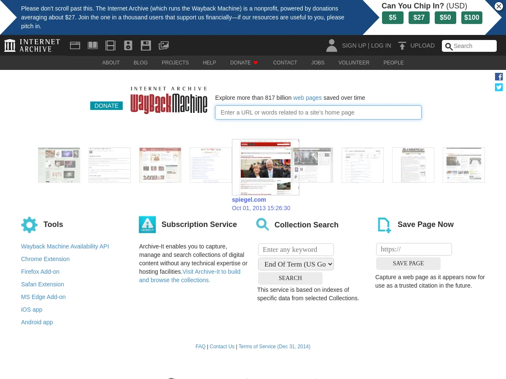This screenshot has height=379, width=506.
Task: Click the Upload icon
Action: click(402, 45)
